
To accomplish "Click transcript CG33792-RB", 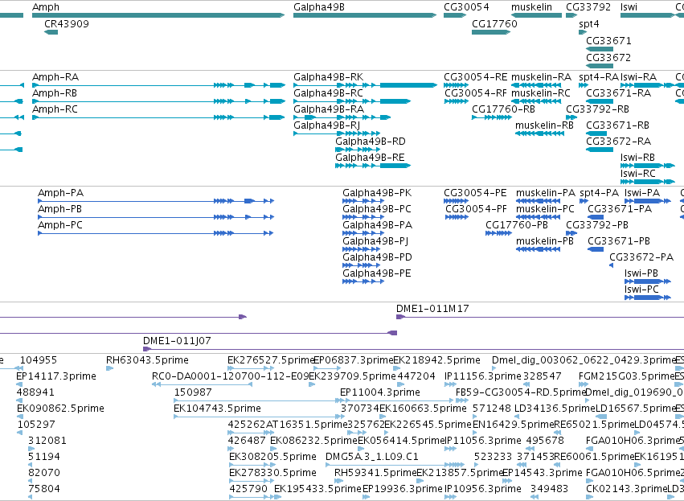I will click(x=571, y=117).
